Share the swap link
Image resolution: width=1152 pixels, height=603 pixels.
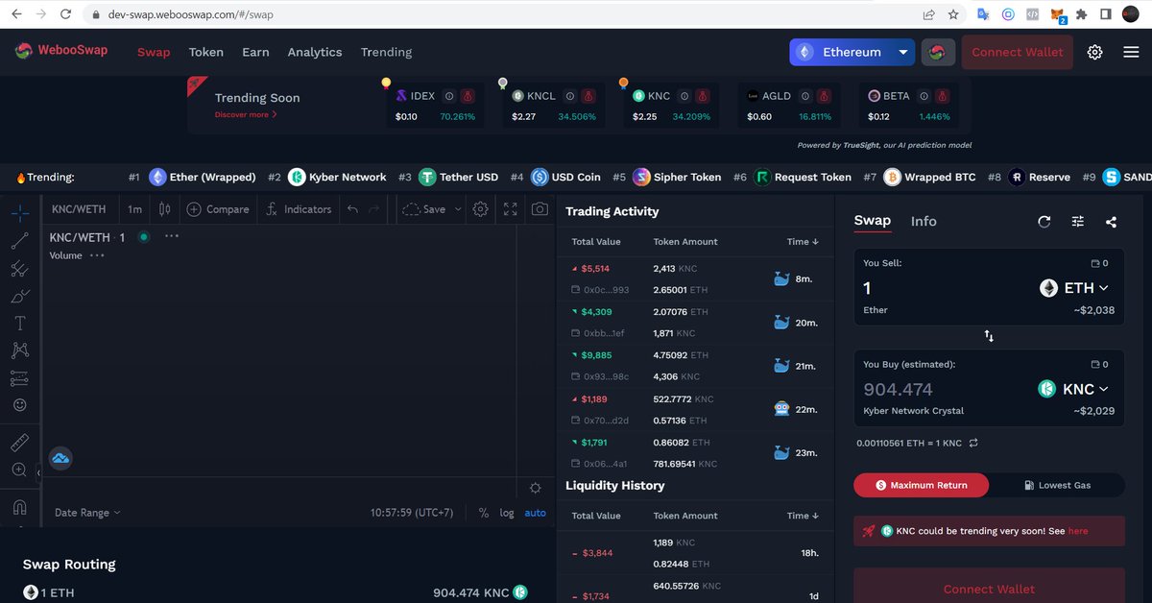1111,222
